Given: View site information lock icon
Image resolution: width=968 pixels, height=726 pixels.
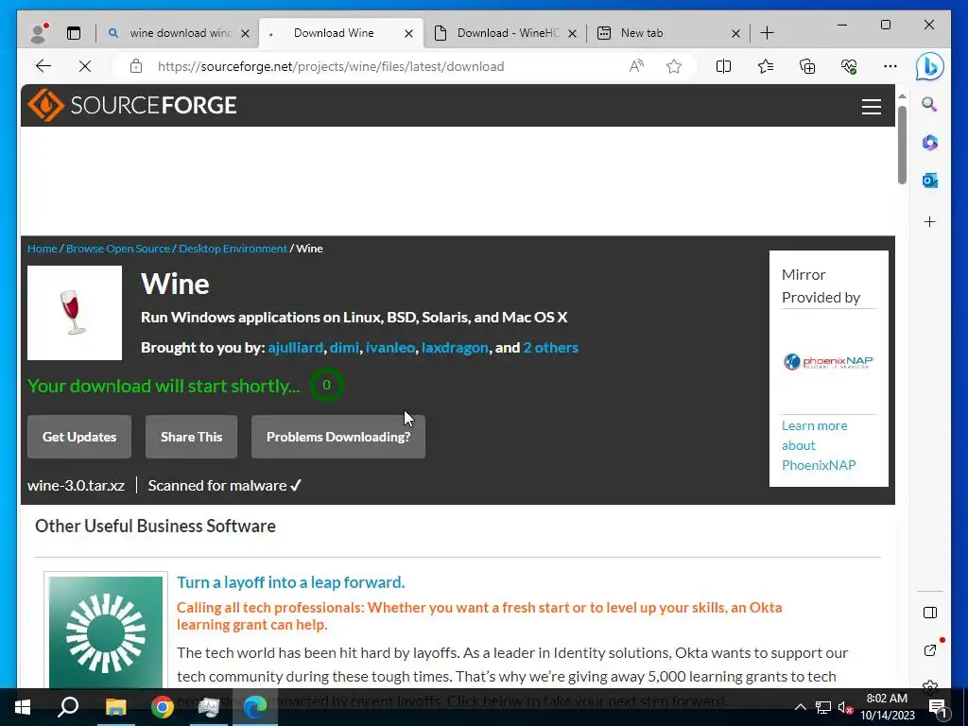Looking at the screenshot, I should pyautogui.click(x=136, y=66).
